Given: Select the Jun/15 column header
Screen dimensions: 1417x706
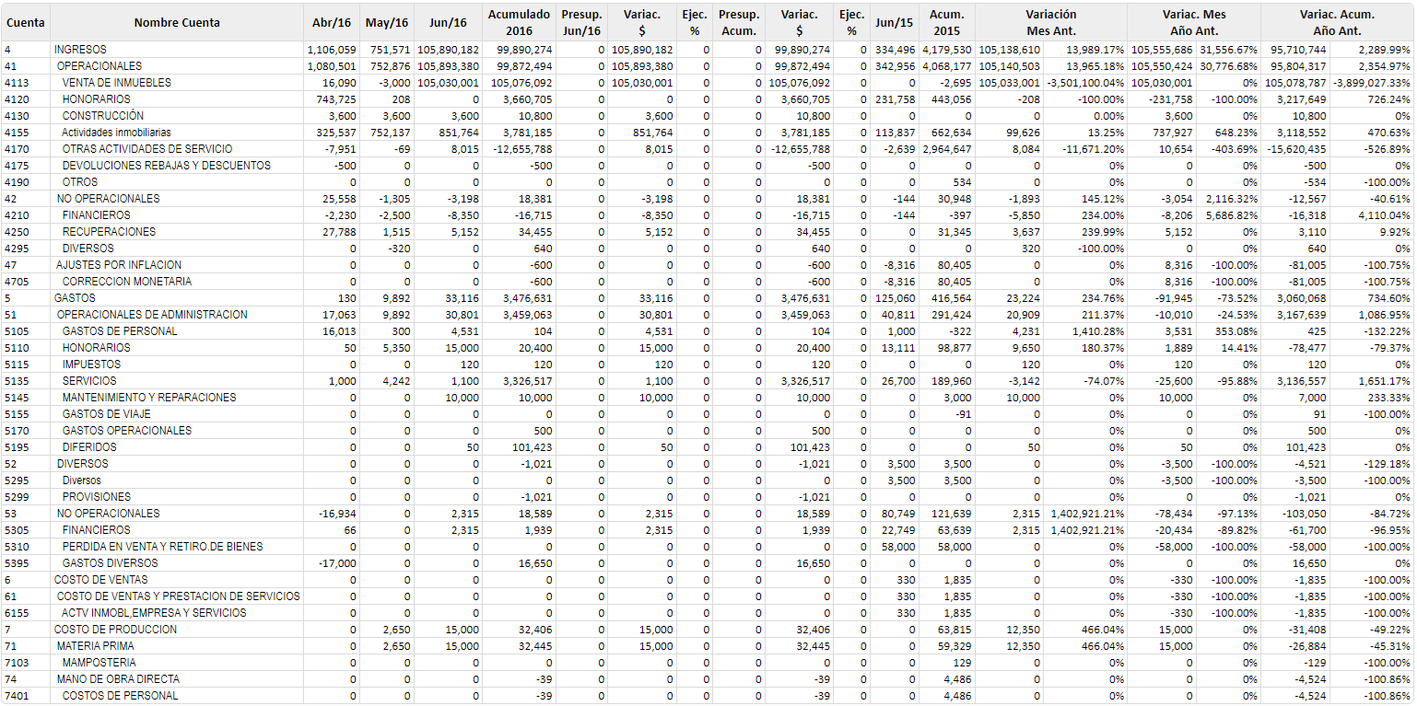Looking at the screenshot, I should pyautogui.click(x=894, y=22).
